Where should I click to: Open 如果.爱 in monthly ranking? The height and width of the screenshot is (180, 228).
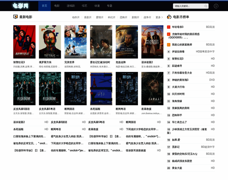click(x=176, y=140)
